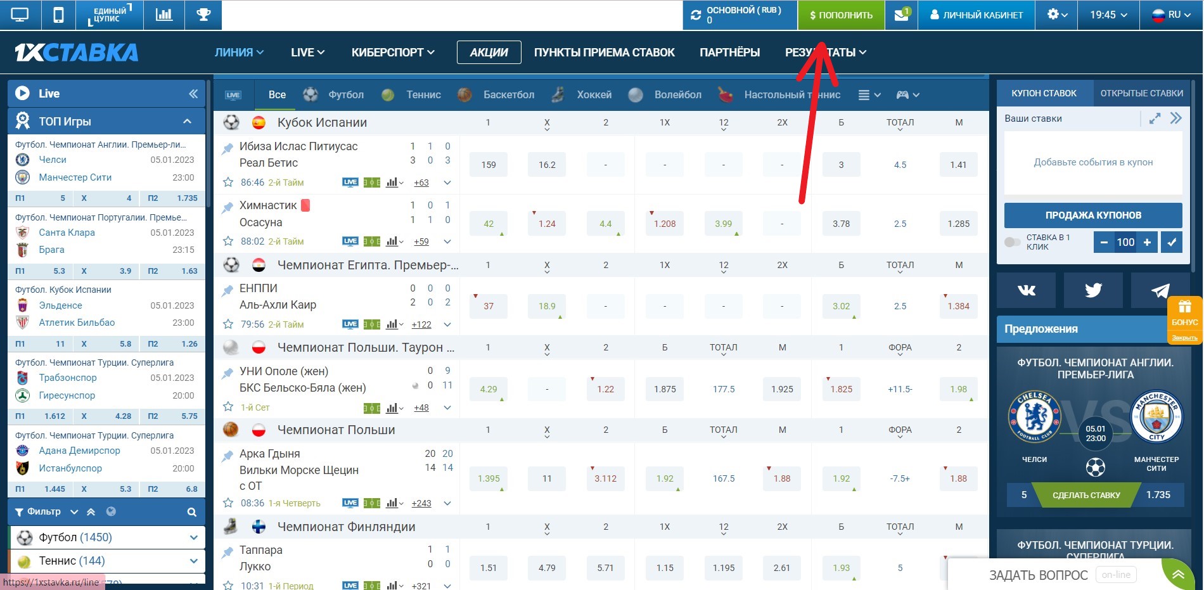Open the 19:45 time zone dropdown
1204x590 pixels.
pyautogui.click(x=1109, y=15)
